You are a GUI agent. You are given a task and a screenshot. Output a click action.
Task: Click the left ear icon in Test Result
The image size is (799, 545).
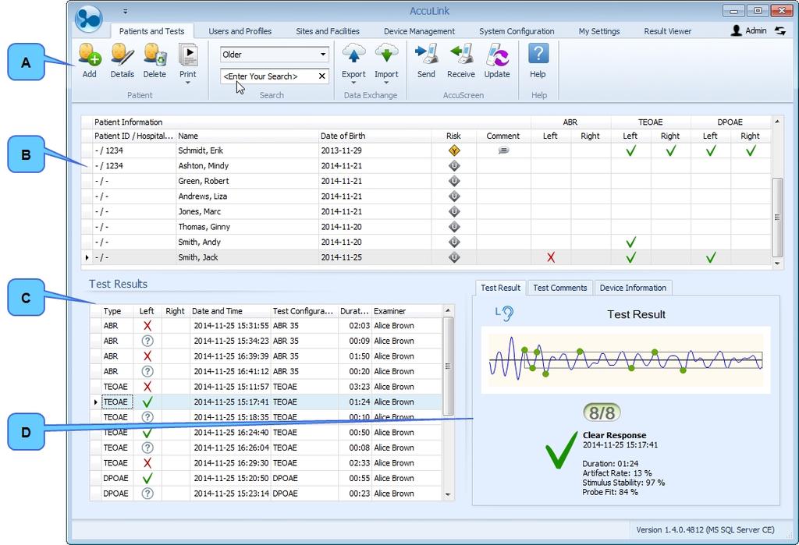(505, 313)
